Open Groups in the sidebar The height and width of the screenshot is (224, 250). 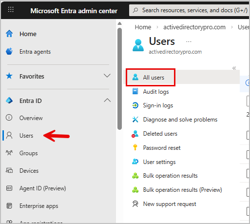pyautogui.click(x=29, y=153)
